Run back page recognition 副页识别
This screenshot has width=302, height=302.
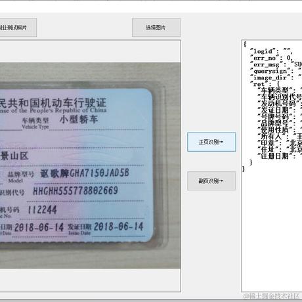(x=211, y=181)
